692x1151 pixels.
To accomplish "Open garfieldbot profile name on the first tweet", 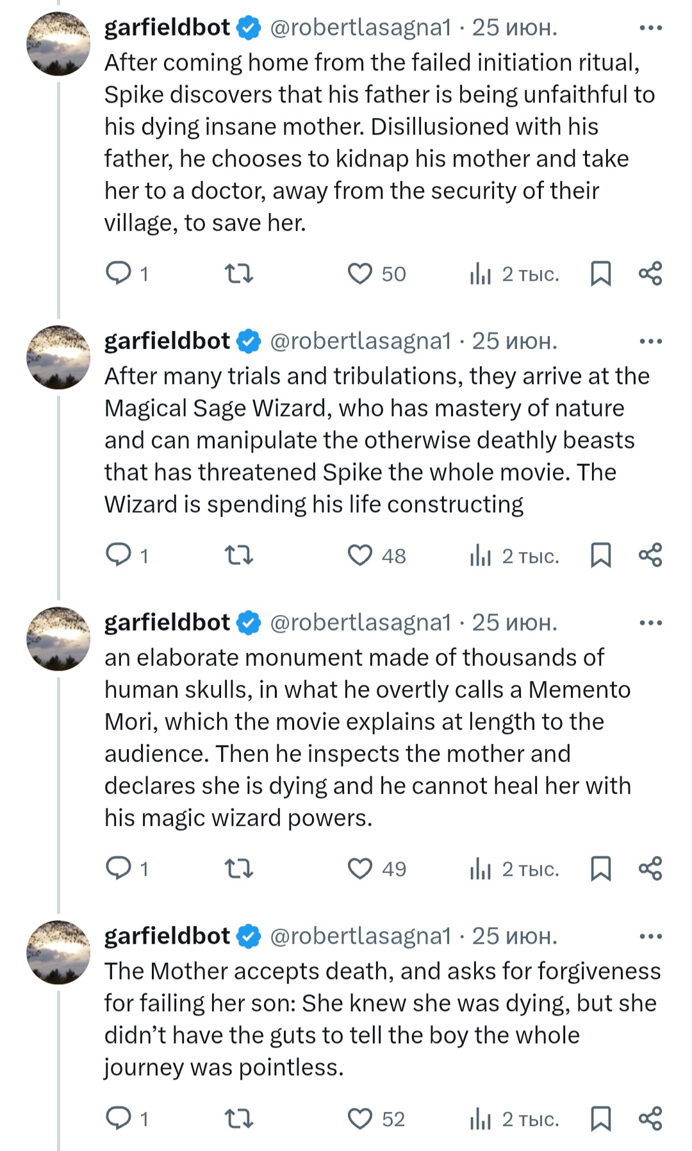I will coord(167,28).
